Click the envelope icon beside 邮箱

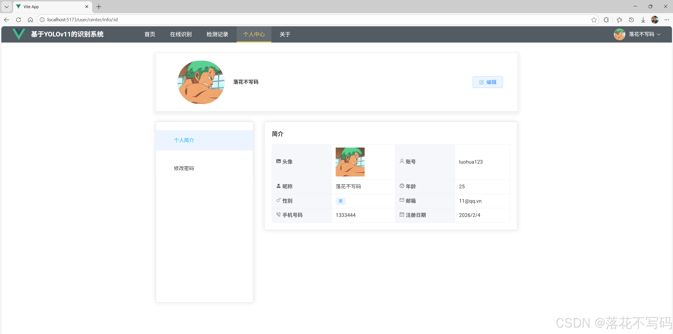point(402,200)
